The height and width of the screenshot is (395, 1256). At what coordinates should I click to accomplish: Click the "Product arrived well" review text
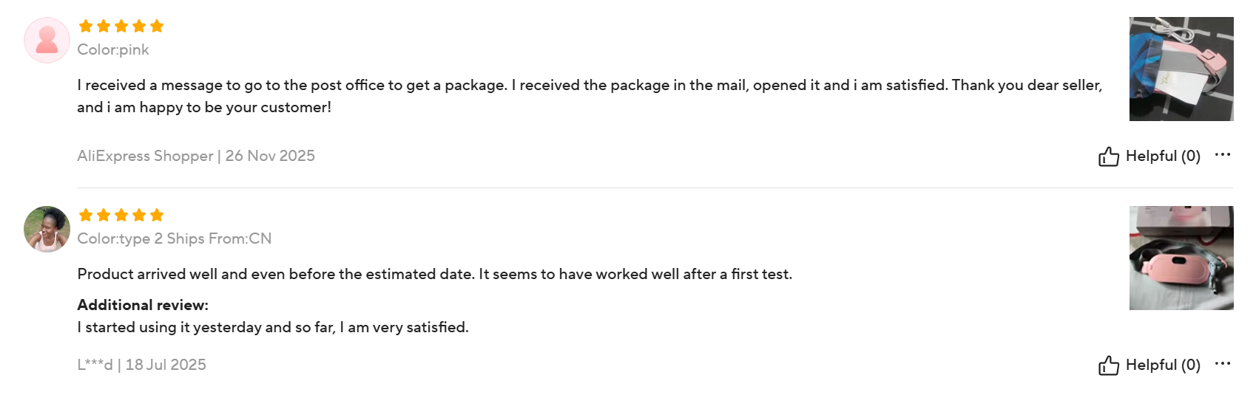[434, 274]
